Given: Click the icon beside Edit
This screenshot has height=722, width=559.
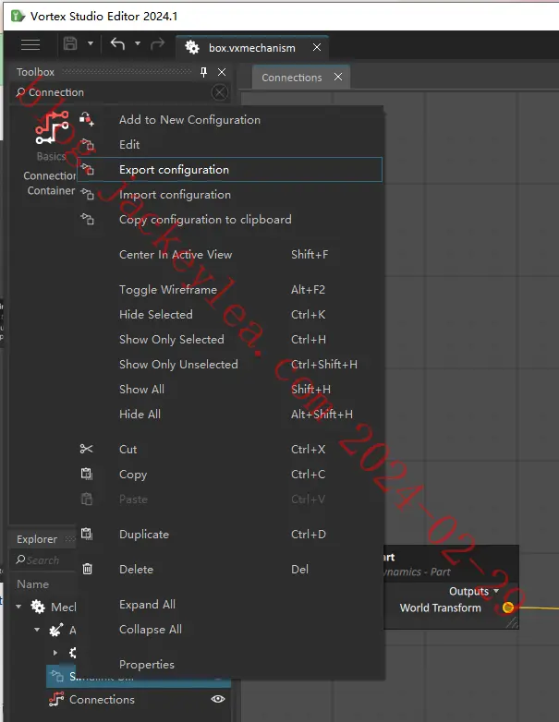Looking at the screenshot, I should click(87, 144).
